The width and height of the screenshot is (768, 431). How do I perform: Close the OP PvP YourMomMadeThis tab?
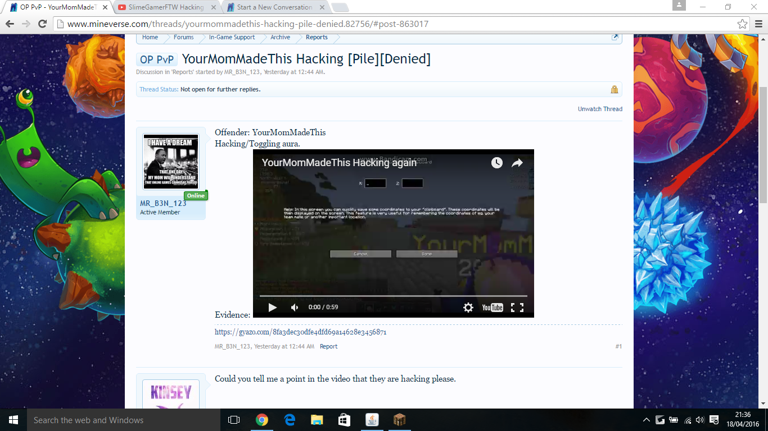tap(105, 7)
